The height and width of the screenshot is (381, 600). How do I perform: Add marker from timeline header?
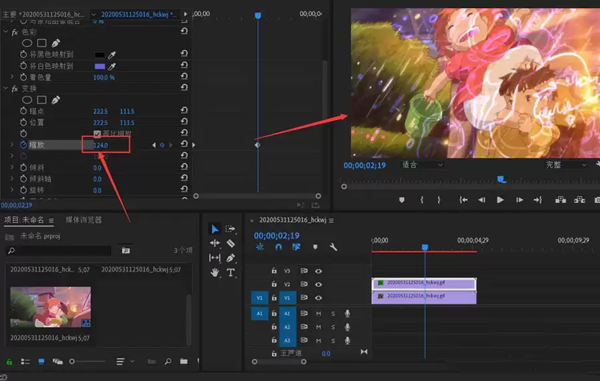point(315,247)
